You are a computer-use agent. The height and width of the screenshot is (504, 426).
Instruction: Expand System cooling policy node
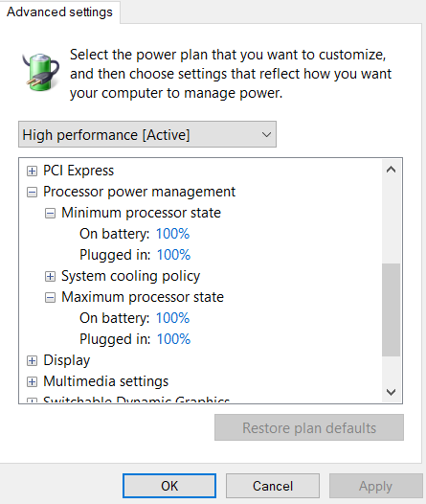(x=50, y=276)
